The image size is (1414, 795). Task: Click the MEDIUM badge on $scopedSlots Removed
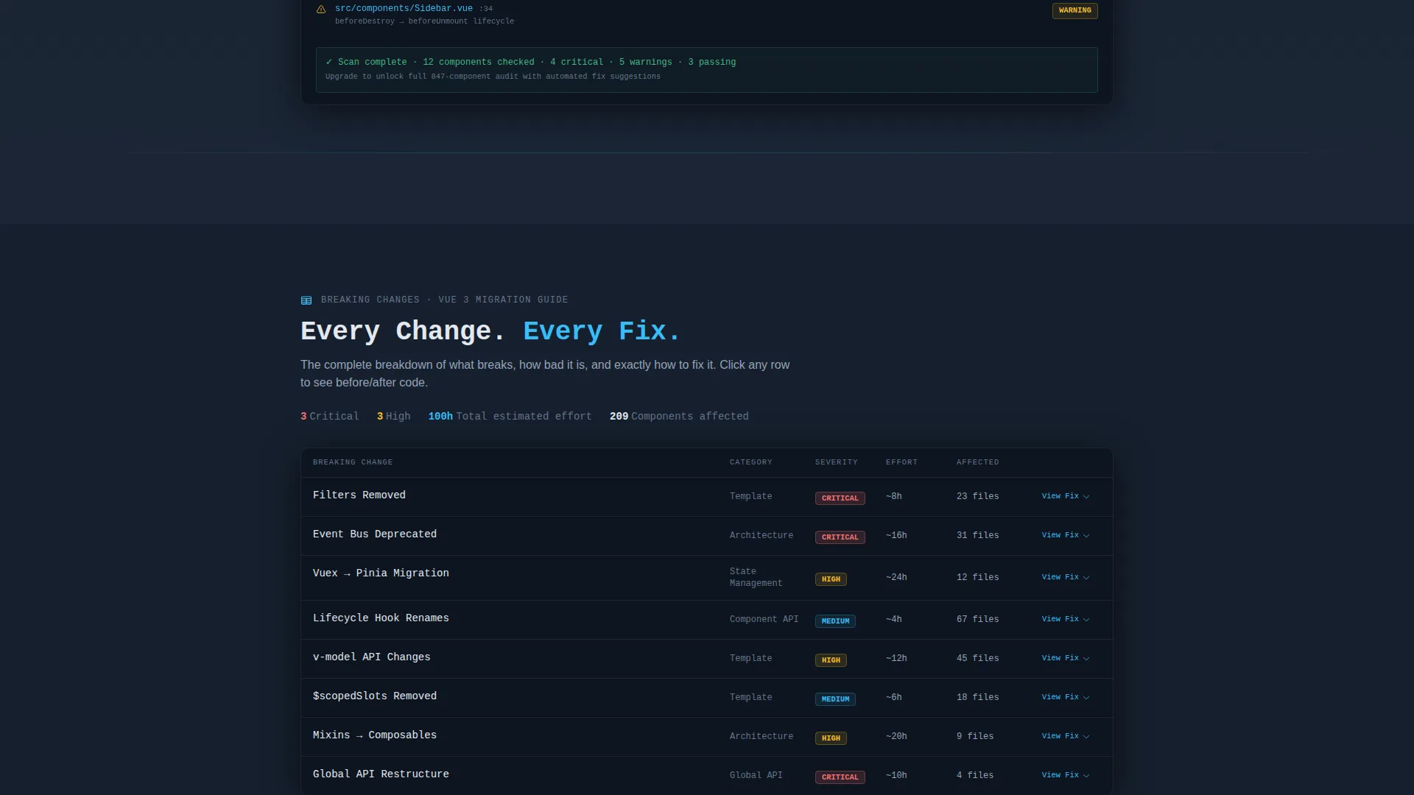click(835, 699)
